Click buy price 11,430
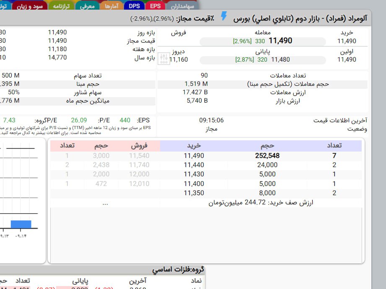 [194, 174]
